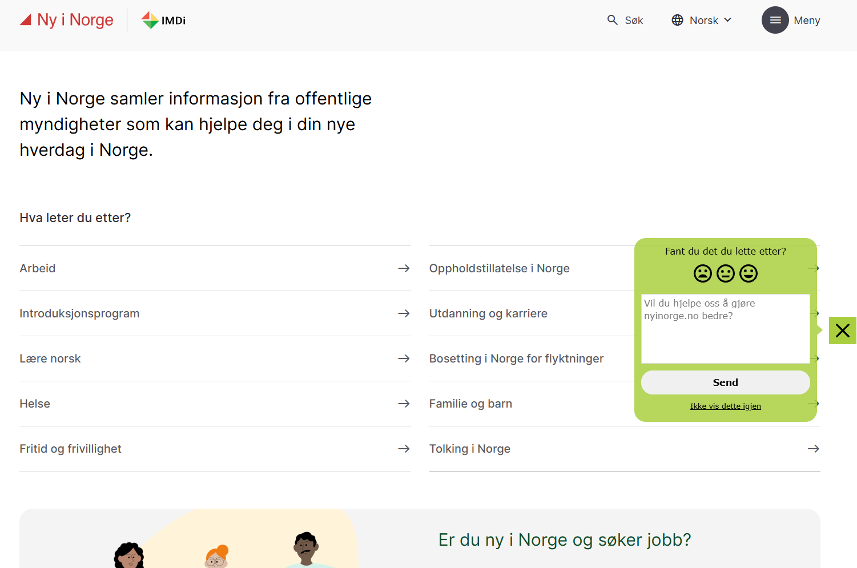Close the green feedback popup
This screenshot has width=857, height=568.
click(842, 331)
